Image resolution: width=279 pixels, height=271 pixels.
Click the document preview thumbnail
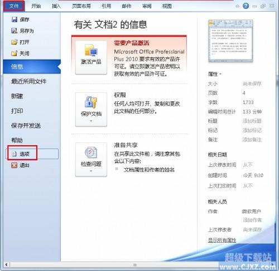[230, 41]
